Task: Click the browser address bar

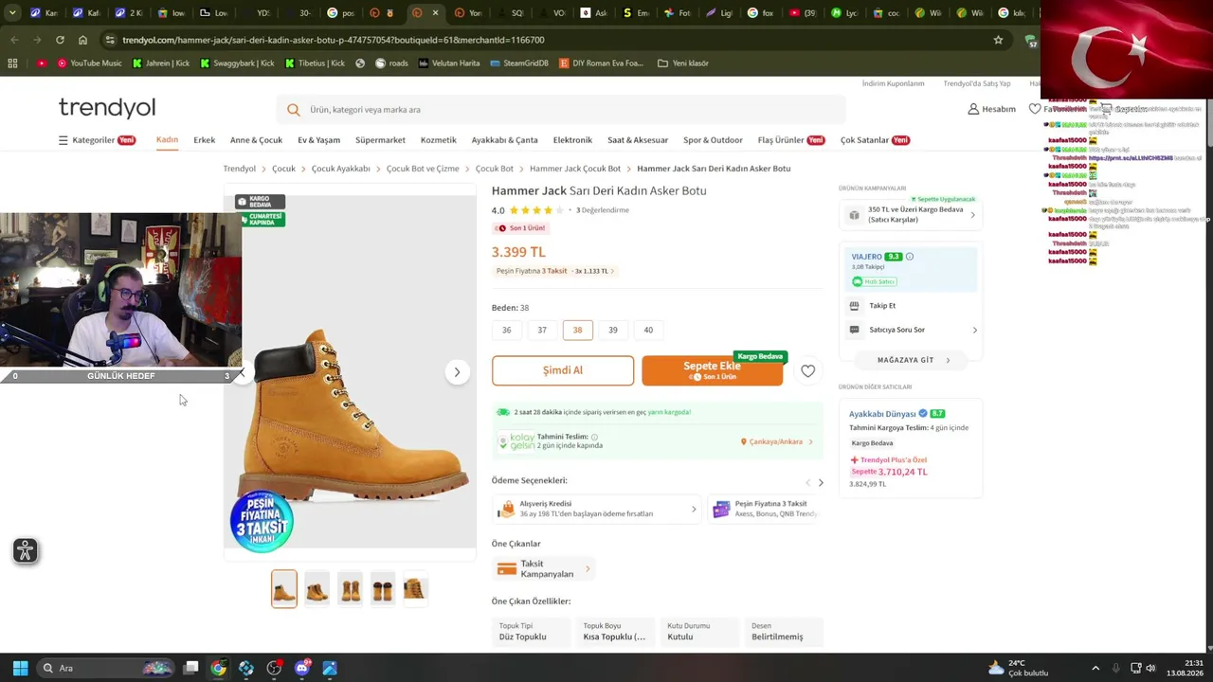Action: [550, 40]
